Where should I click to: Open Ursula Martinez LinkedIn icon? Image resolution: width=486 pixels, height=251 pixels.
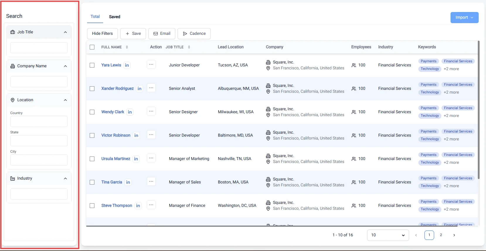click(x=136, y=159)
